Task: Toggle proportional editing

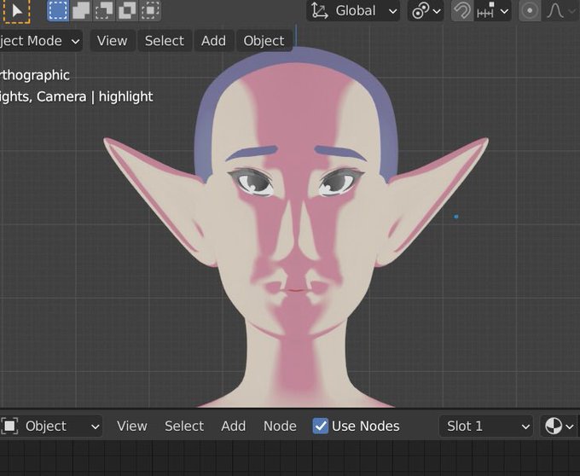Action: pyautogui.click(x=530, y=11)
